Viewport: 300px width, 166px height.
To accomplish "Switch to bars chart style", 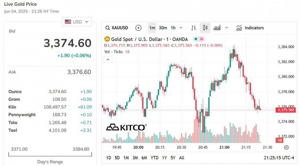I will (193, 28).
